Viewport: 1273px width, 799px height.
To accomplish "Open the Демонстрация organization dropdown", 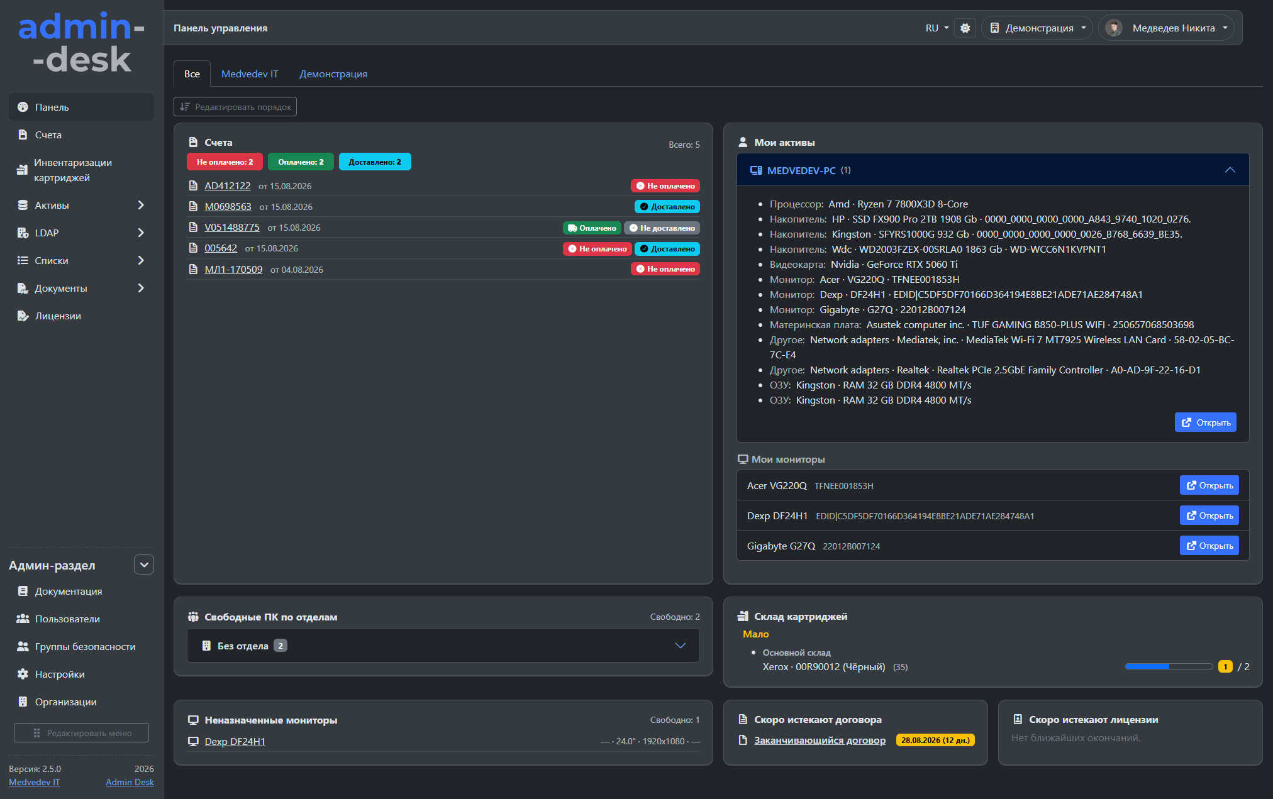I will [x=1037, y=28].
